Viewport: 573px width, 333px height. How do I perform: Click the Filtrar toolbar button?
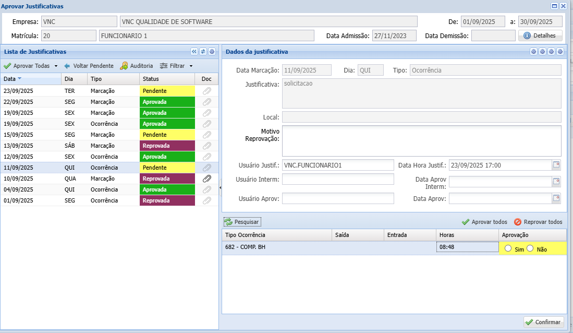pos(173,66)
